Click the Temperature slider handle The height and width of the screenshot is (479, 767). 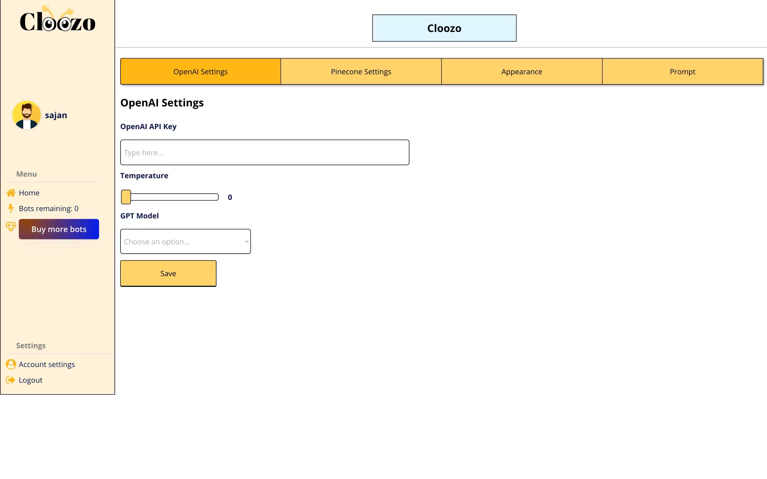tap(126, 197)
